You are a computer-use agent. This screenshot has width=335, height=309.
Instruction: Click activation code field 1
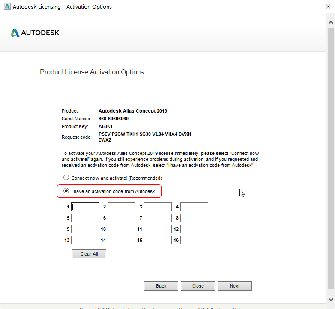point(85,207)
